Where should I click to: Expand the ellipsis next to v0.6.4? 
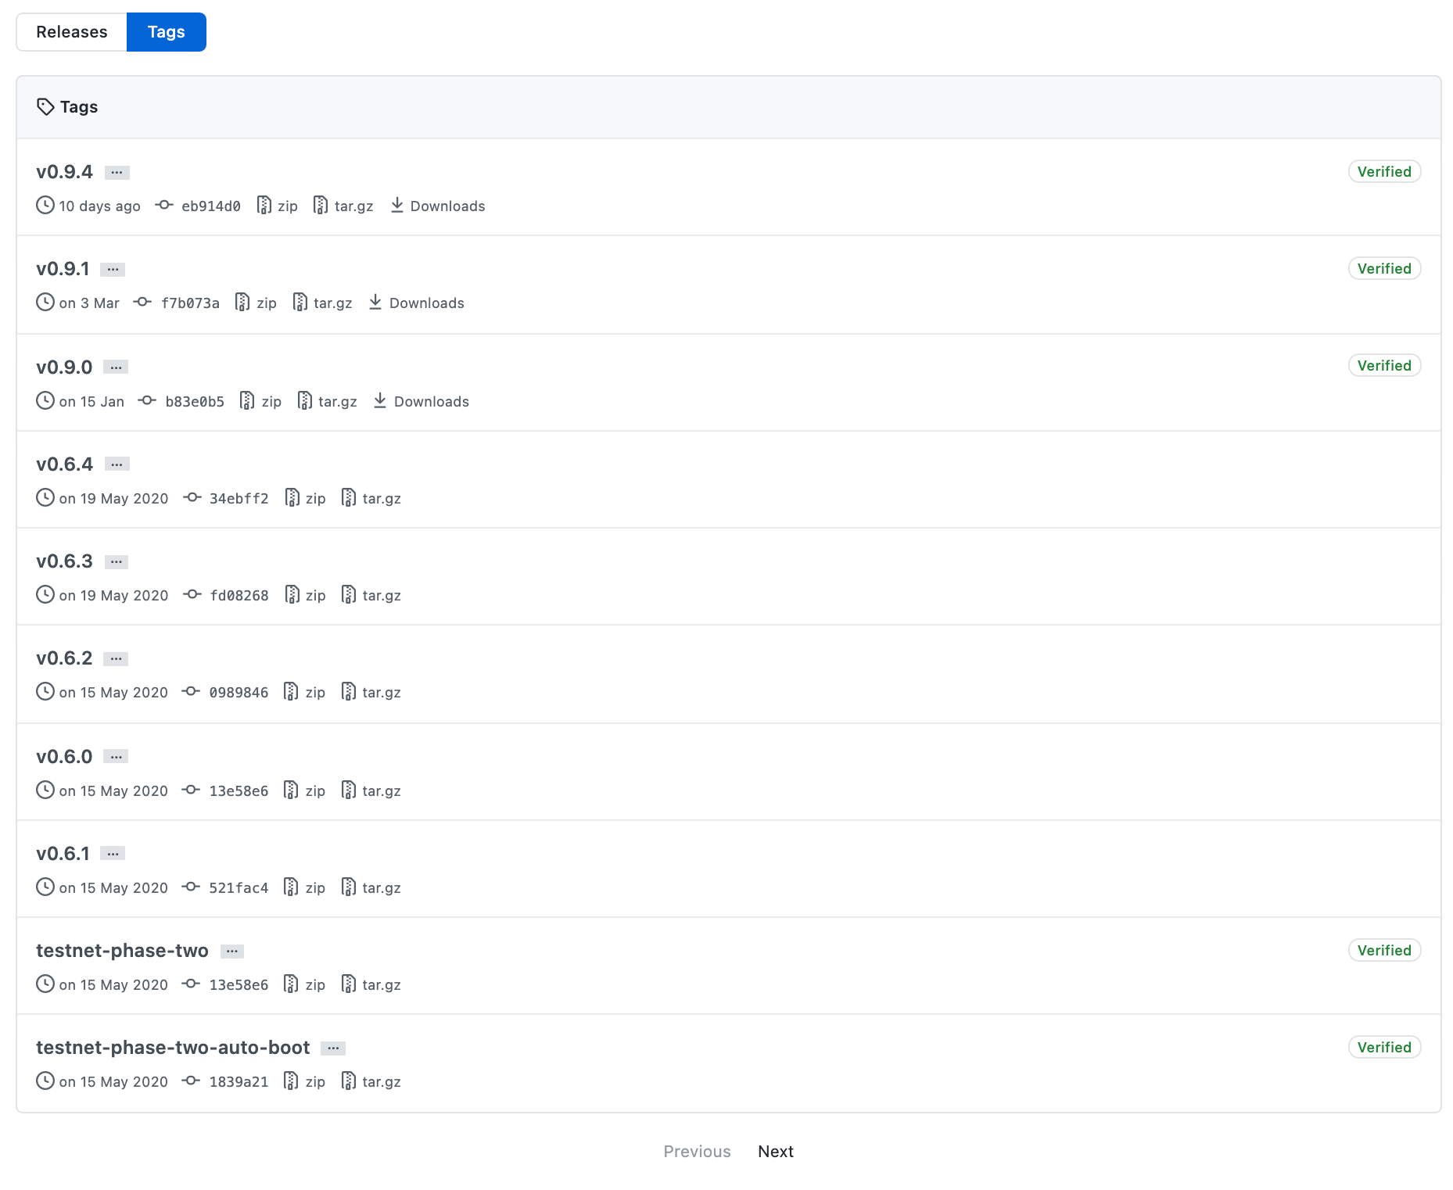pyautogui.click(x=117, y=464)
